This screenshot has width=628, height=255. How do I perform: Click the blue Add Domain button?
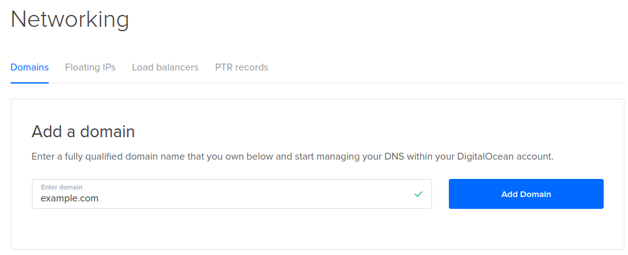tap(526, 194)
